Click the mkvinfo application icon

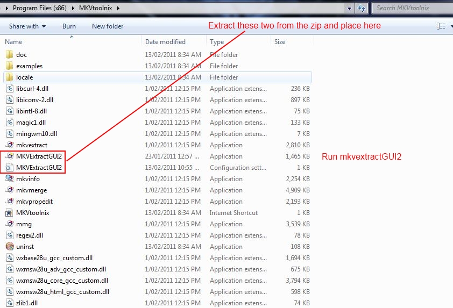[x=10, y=178]
